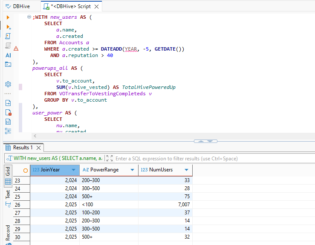Focus the SQL filter expression field
Screen dimensions: 315x245
pos(215,159)
